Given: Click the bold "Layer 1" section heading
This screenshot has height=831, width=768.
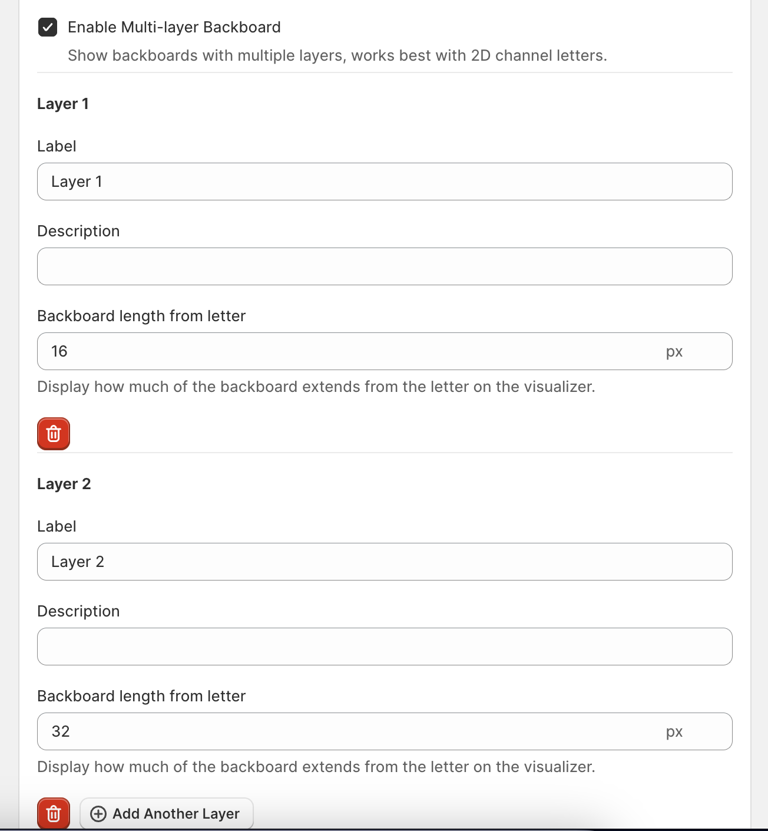Looking at the screenshot, I should click(x=63, y=104).
